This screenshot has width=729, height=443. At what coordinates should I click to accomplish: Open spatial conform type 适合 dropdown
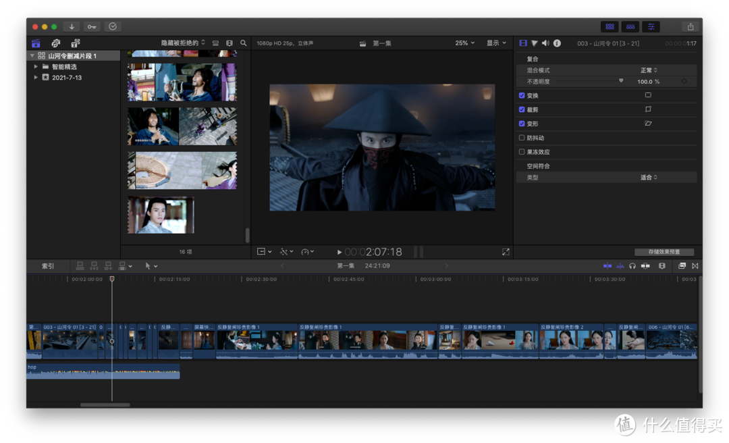click(x=649, y=178)
